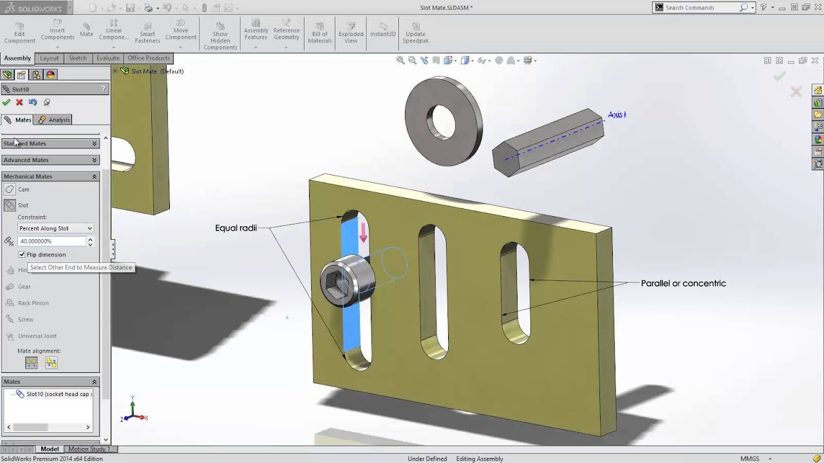
Task: Open SolidWorks Resources in task pane
Action: tap(818, 90)
